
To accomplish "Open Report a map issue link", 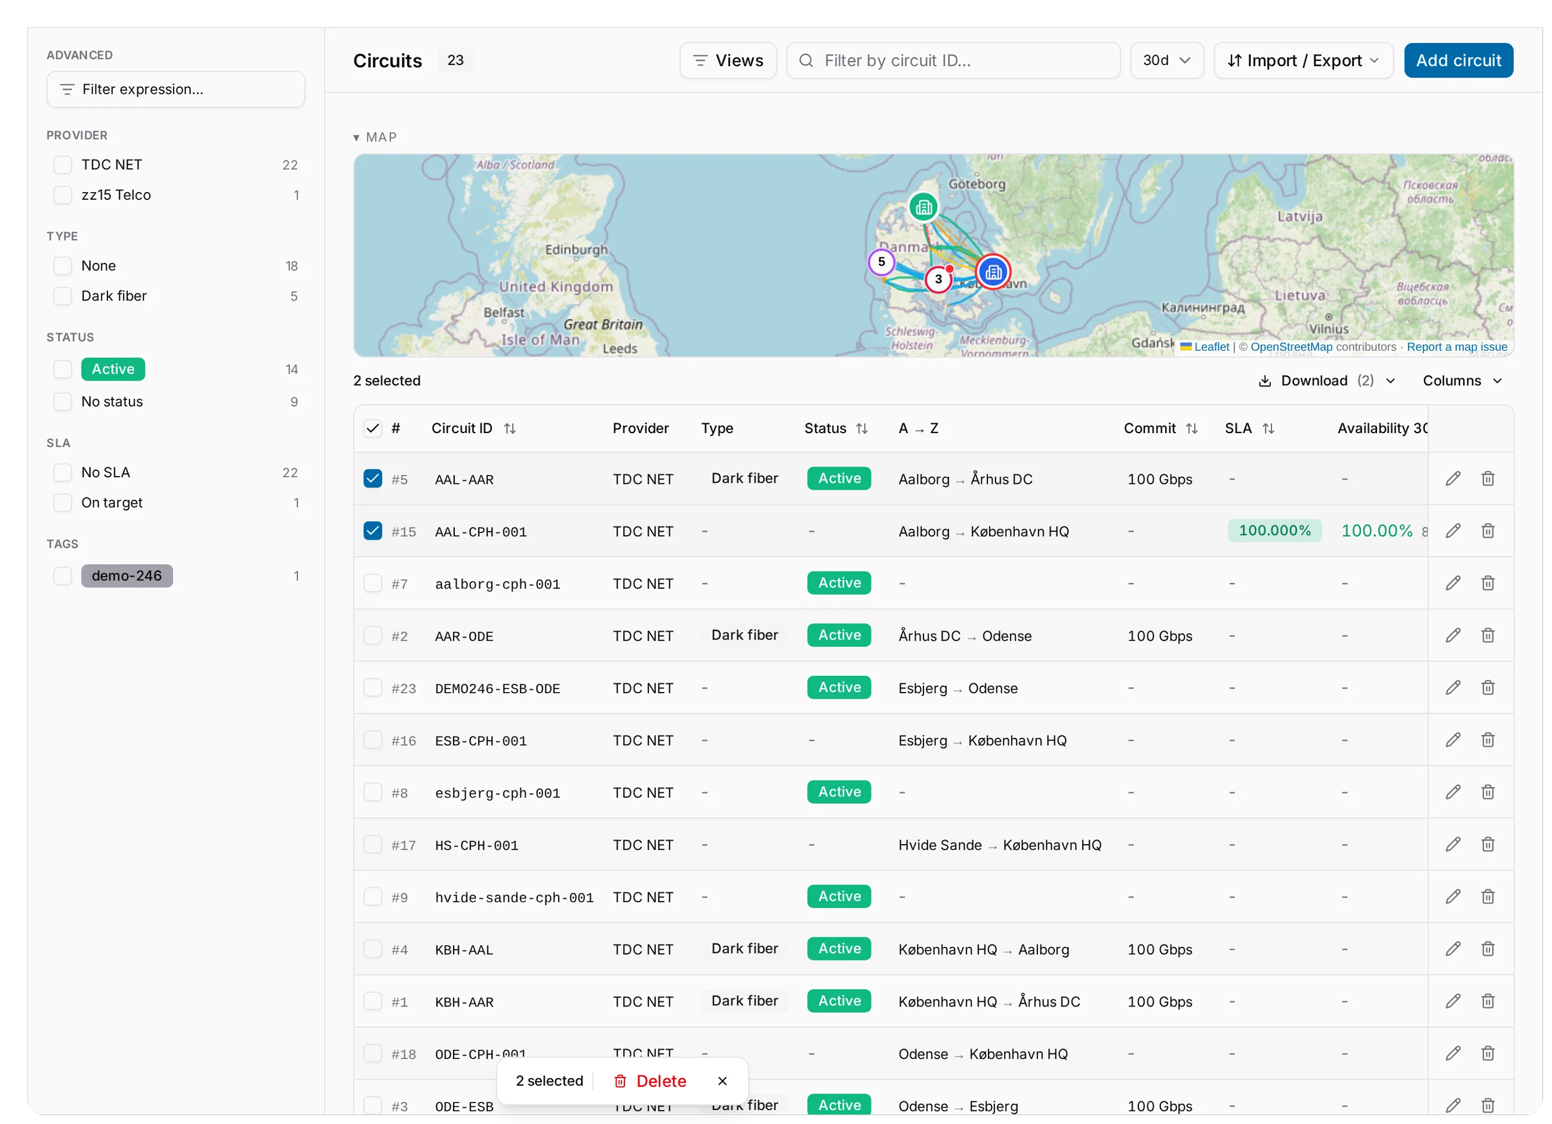I will click(1457, 347).
